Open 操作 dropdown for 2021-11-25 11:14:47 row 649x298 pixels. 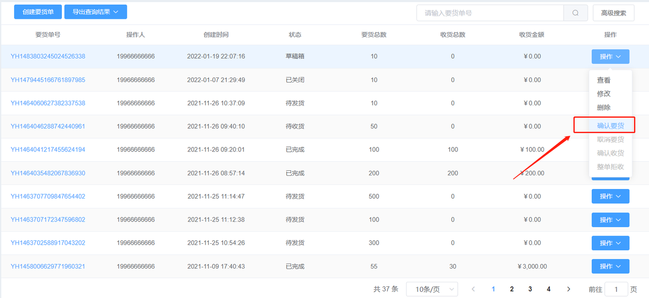[x=610, y=196]
